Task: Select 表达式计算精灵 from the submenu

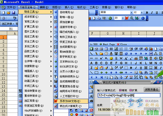Action: (71, 106)
